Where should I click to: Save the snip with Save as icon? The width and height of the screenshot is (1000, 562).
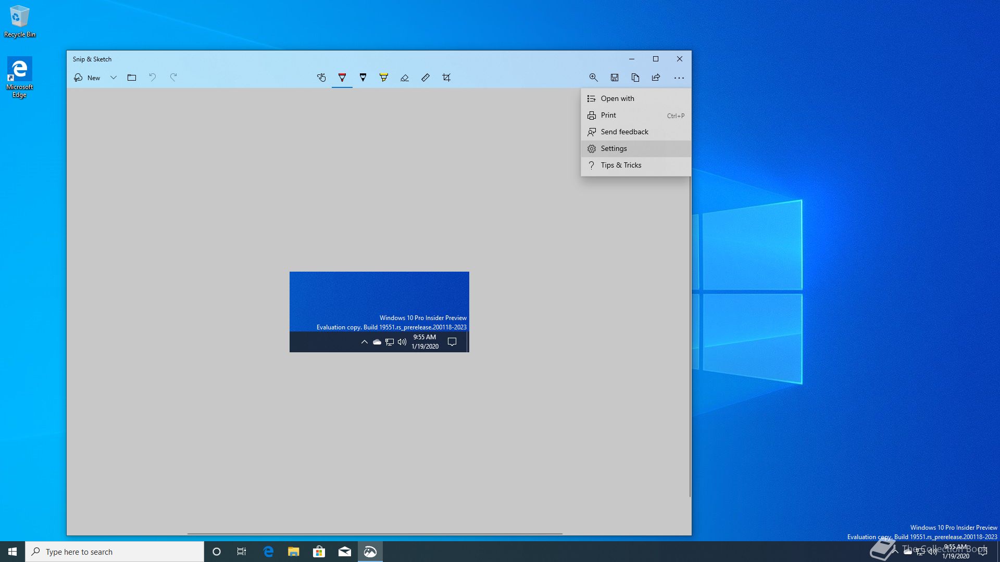pyautogui.click(x=615, y=78)
